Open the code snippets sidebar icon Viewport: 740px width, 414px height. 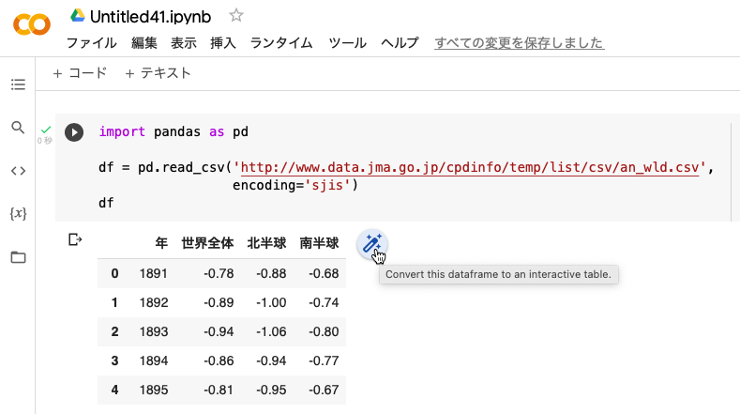(18, 171)
